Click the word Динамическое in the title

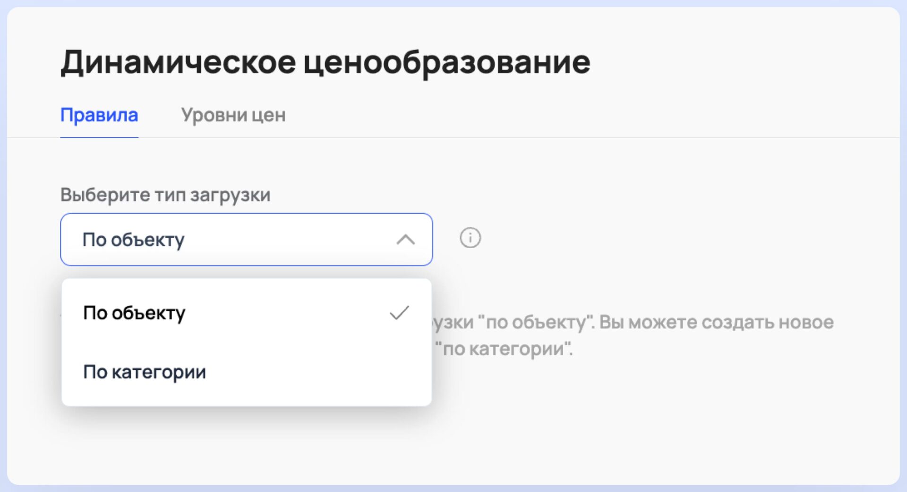[179, 62]
